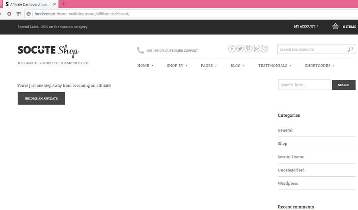The width and height of the screenshot is (358, 210).
Task: Open the shopping basket icon
Action: click(335, 26)
